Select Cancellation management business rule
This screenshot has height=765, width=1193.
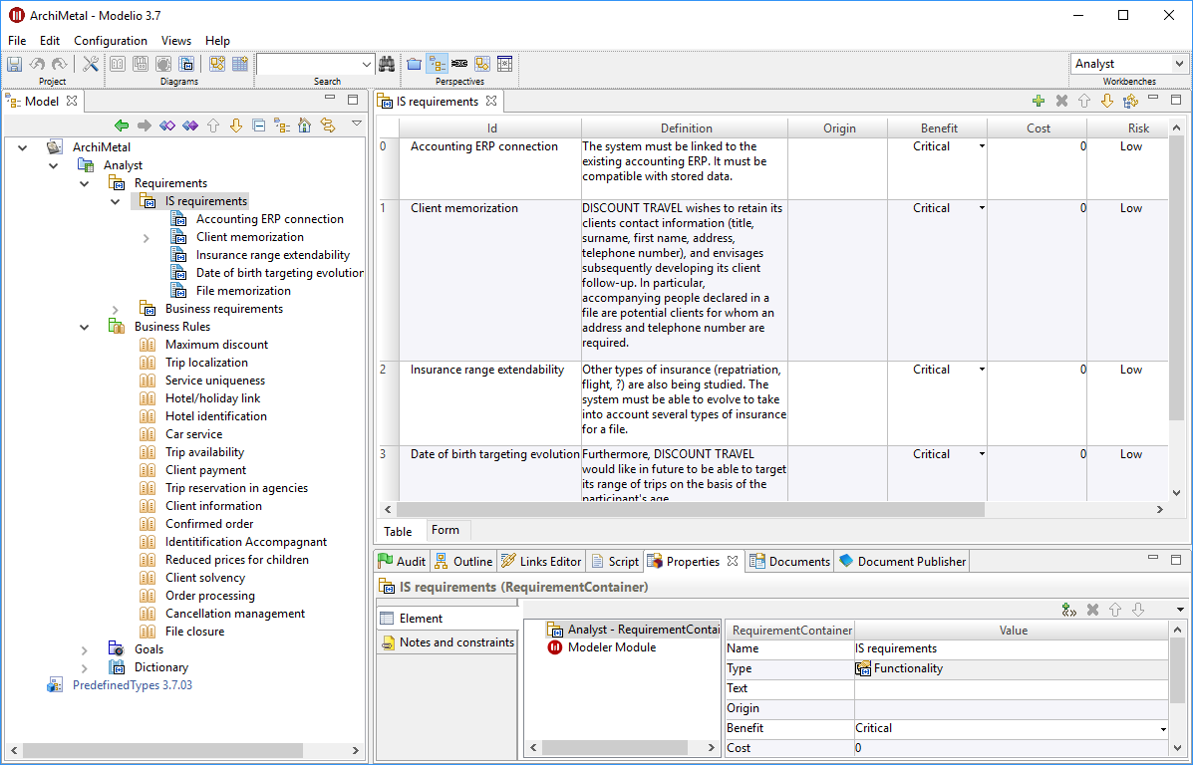(x=235, y=614)
